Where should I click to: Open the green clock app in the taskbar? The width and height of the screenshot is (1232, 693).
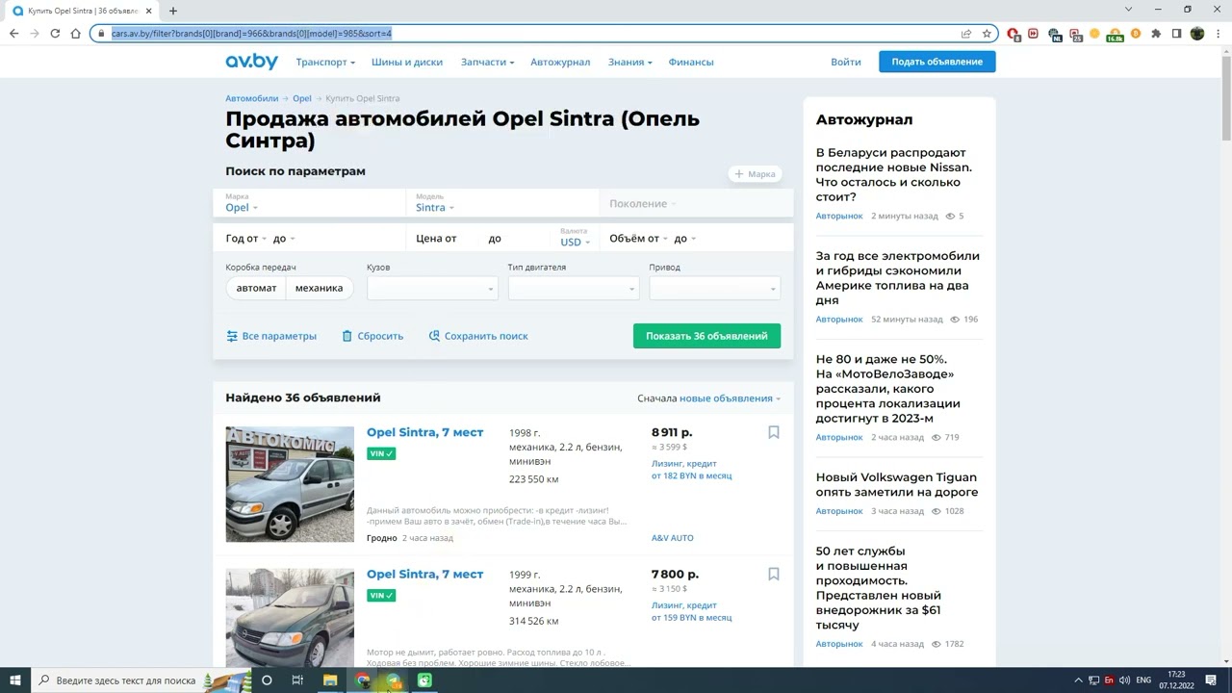pos(424,680)
